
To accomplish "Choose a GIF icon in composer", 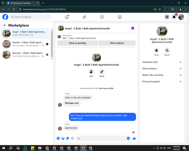I will 72,139.
